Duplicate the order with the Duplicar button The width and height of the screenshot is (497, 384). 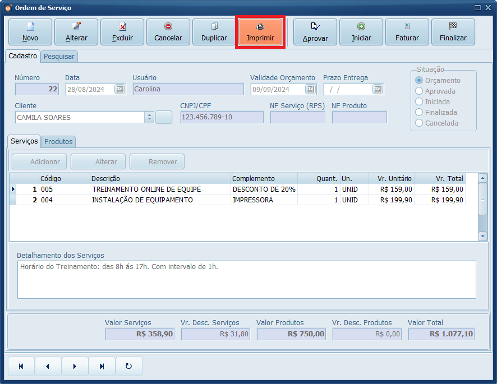[x=214, y=32]
